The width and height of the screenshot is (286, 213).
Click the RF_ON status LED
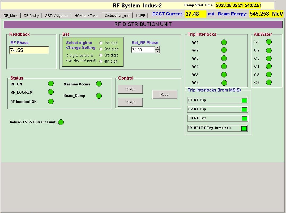coord(51,84)
